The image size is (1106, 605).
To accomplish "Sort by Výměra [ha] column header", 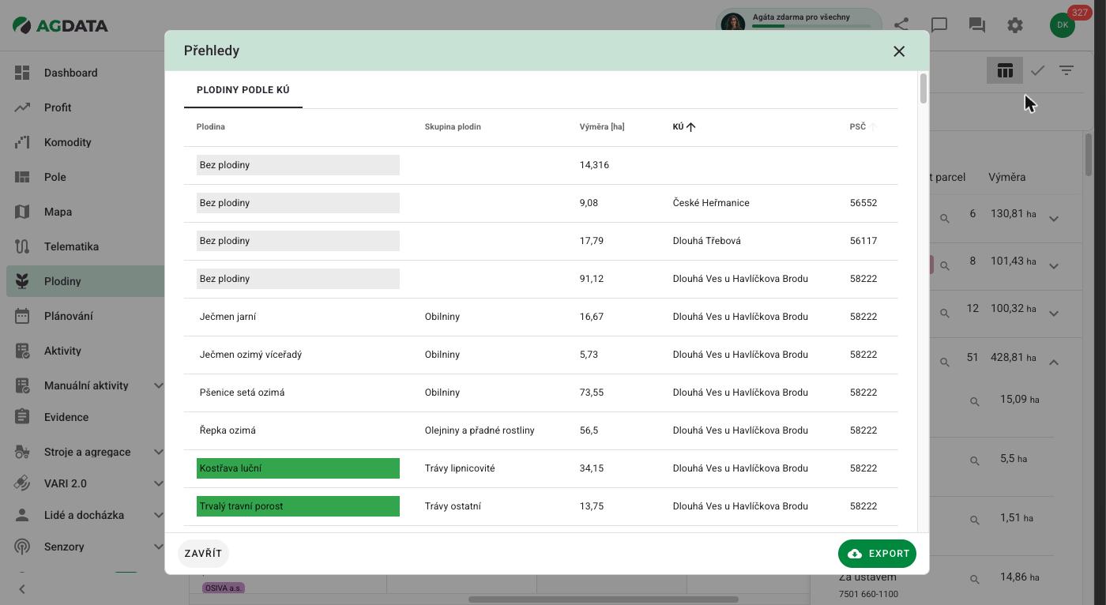I will tap(602, 126).
